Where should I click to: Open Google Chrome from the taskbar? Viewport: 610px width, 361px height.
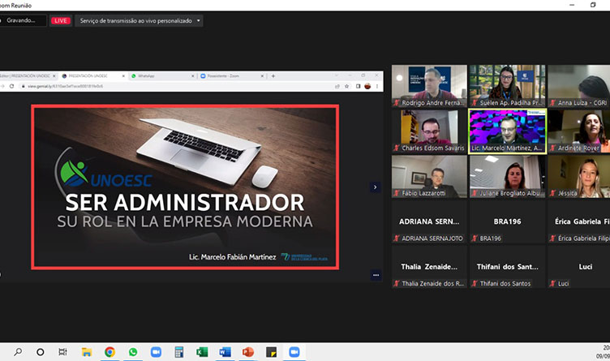coord(110,352)
